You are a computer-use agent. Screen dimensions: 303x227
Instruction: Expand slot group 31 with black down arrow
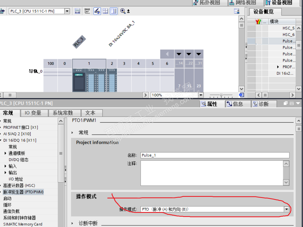(x=198, y=54)
